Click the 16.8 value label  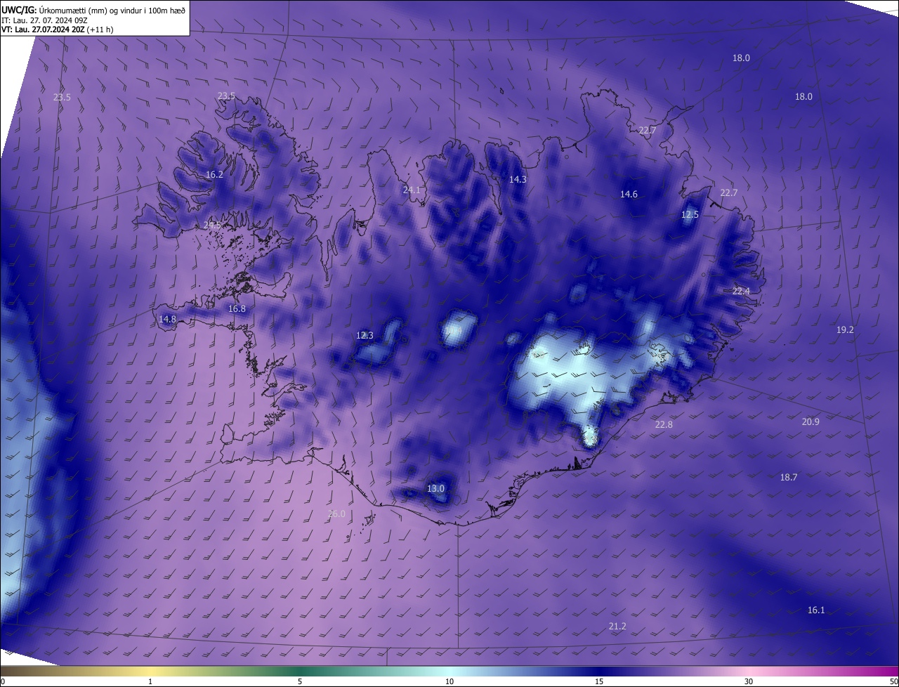[x=237, y=308]
